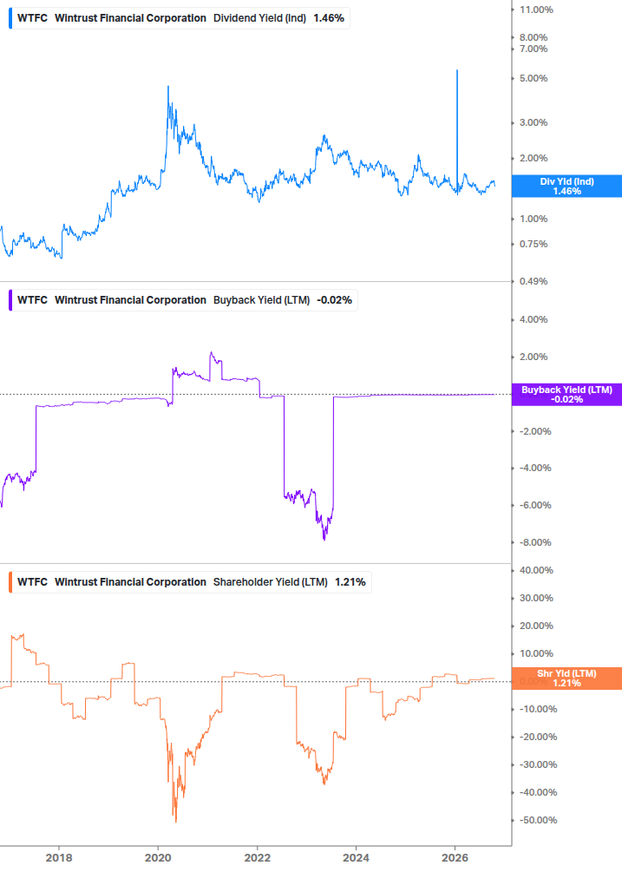
Task: Click the 8.00% axis label on dividend chart
Action: pos(534,38)
